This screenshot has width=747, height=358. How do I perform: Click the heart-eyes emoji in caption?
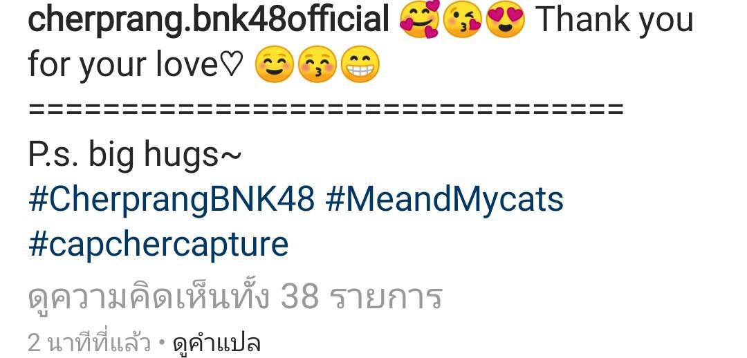(x=505, y=19)
